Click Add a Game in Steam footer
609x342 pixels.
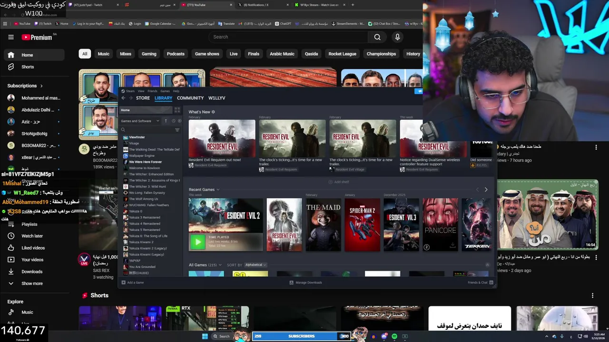[133, 283]
